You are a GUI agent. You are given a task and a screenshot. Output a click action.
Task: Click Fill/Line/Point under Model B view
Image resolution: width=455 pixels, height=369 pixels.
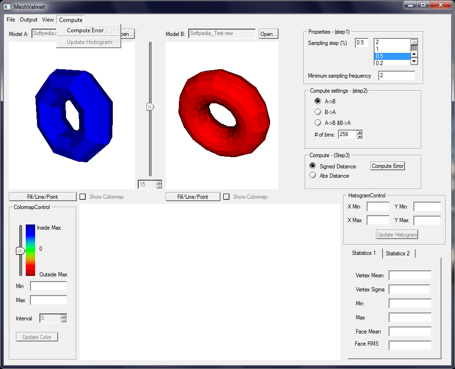pyautogui.click(x=193, y=197)
